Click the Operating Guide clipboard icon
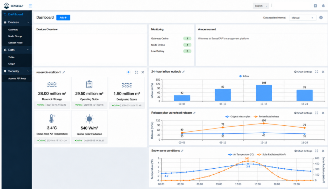Image resolution: width=328 pixels, height=189 pixels. coord(89,84)
